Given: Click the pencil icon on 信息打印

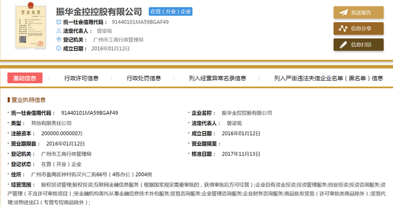Looking at the screenshot, I should point(343,45).
